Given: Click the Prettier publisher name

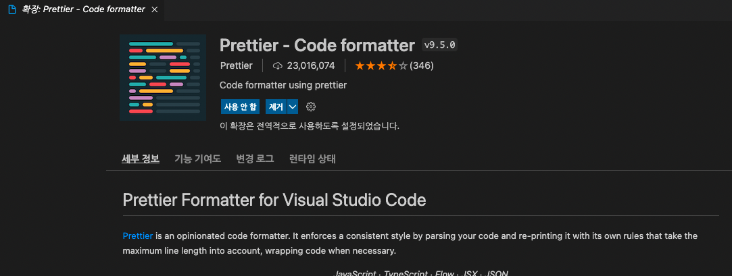Looking at the screenshot, I should click(236, 65).
